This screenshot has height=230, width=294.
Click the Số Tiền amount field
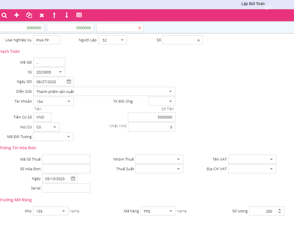[x=151, y=117]
